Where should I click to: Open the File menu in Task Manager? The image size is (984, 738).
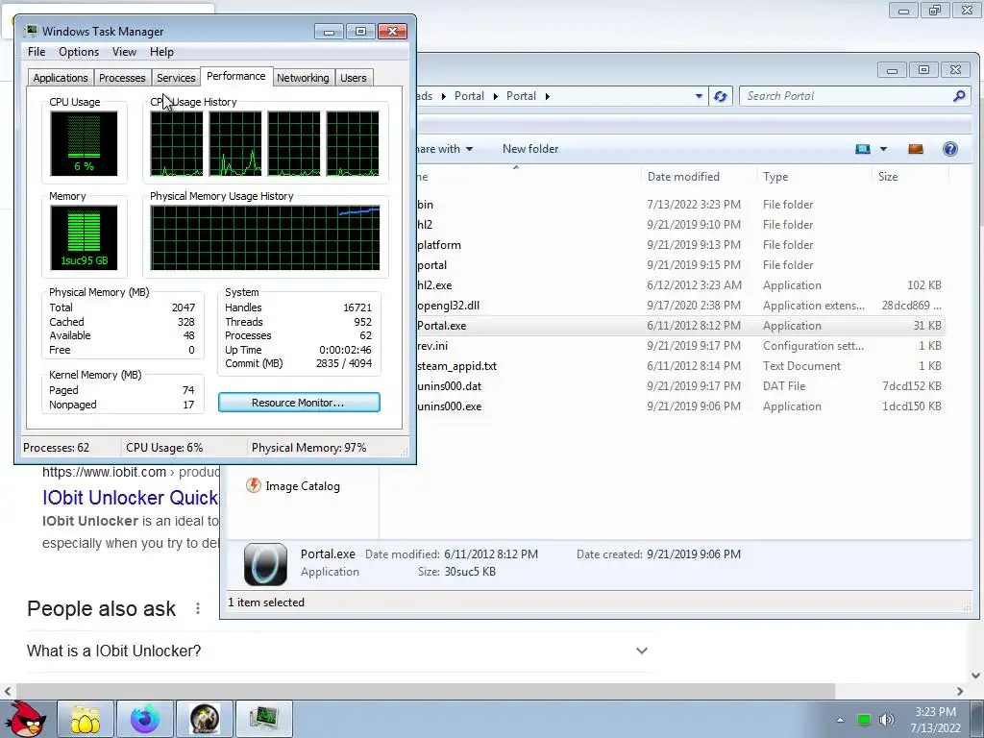(37, 52)
